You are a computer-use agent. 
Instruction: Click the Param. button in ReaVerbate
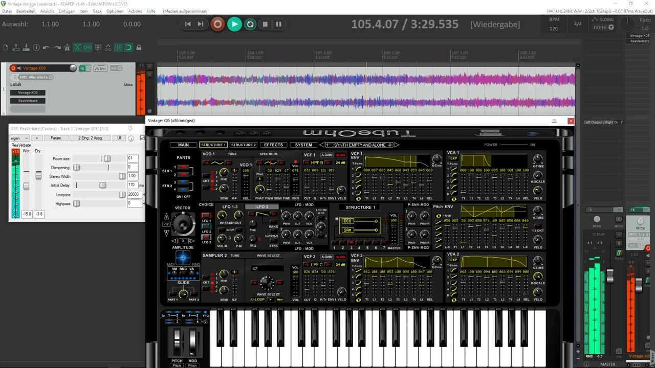point(56,138)
